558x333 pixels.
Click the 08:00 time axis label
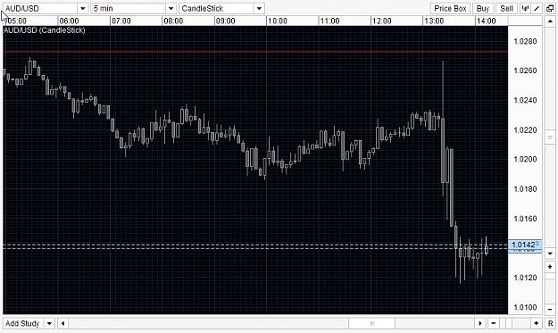pos(173,21)
